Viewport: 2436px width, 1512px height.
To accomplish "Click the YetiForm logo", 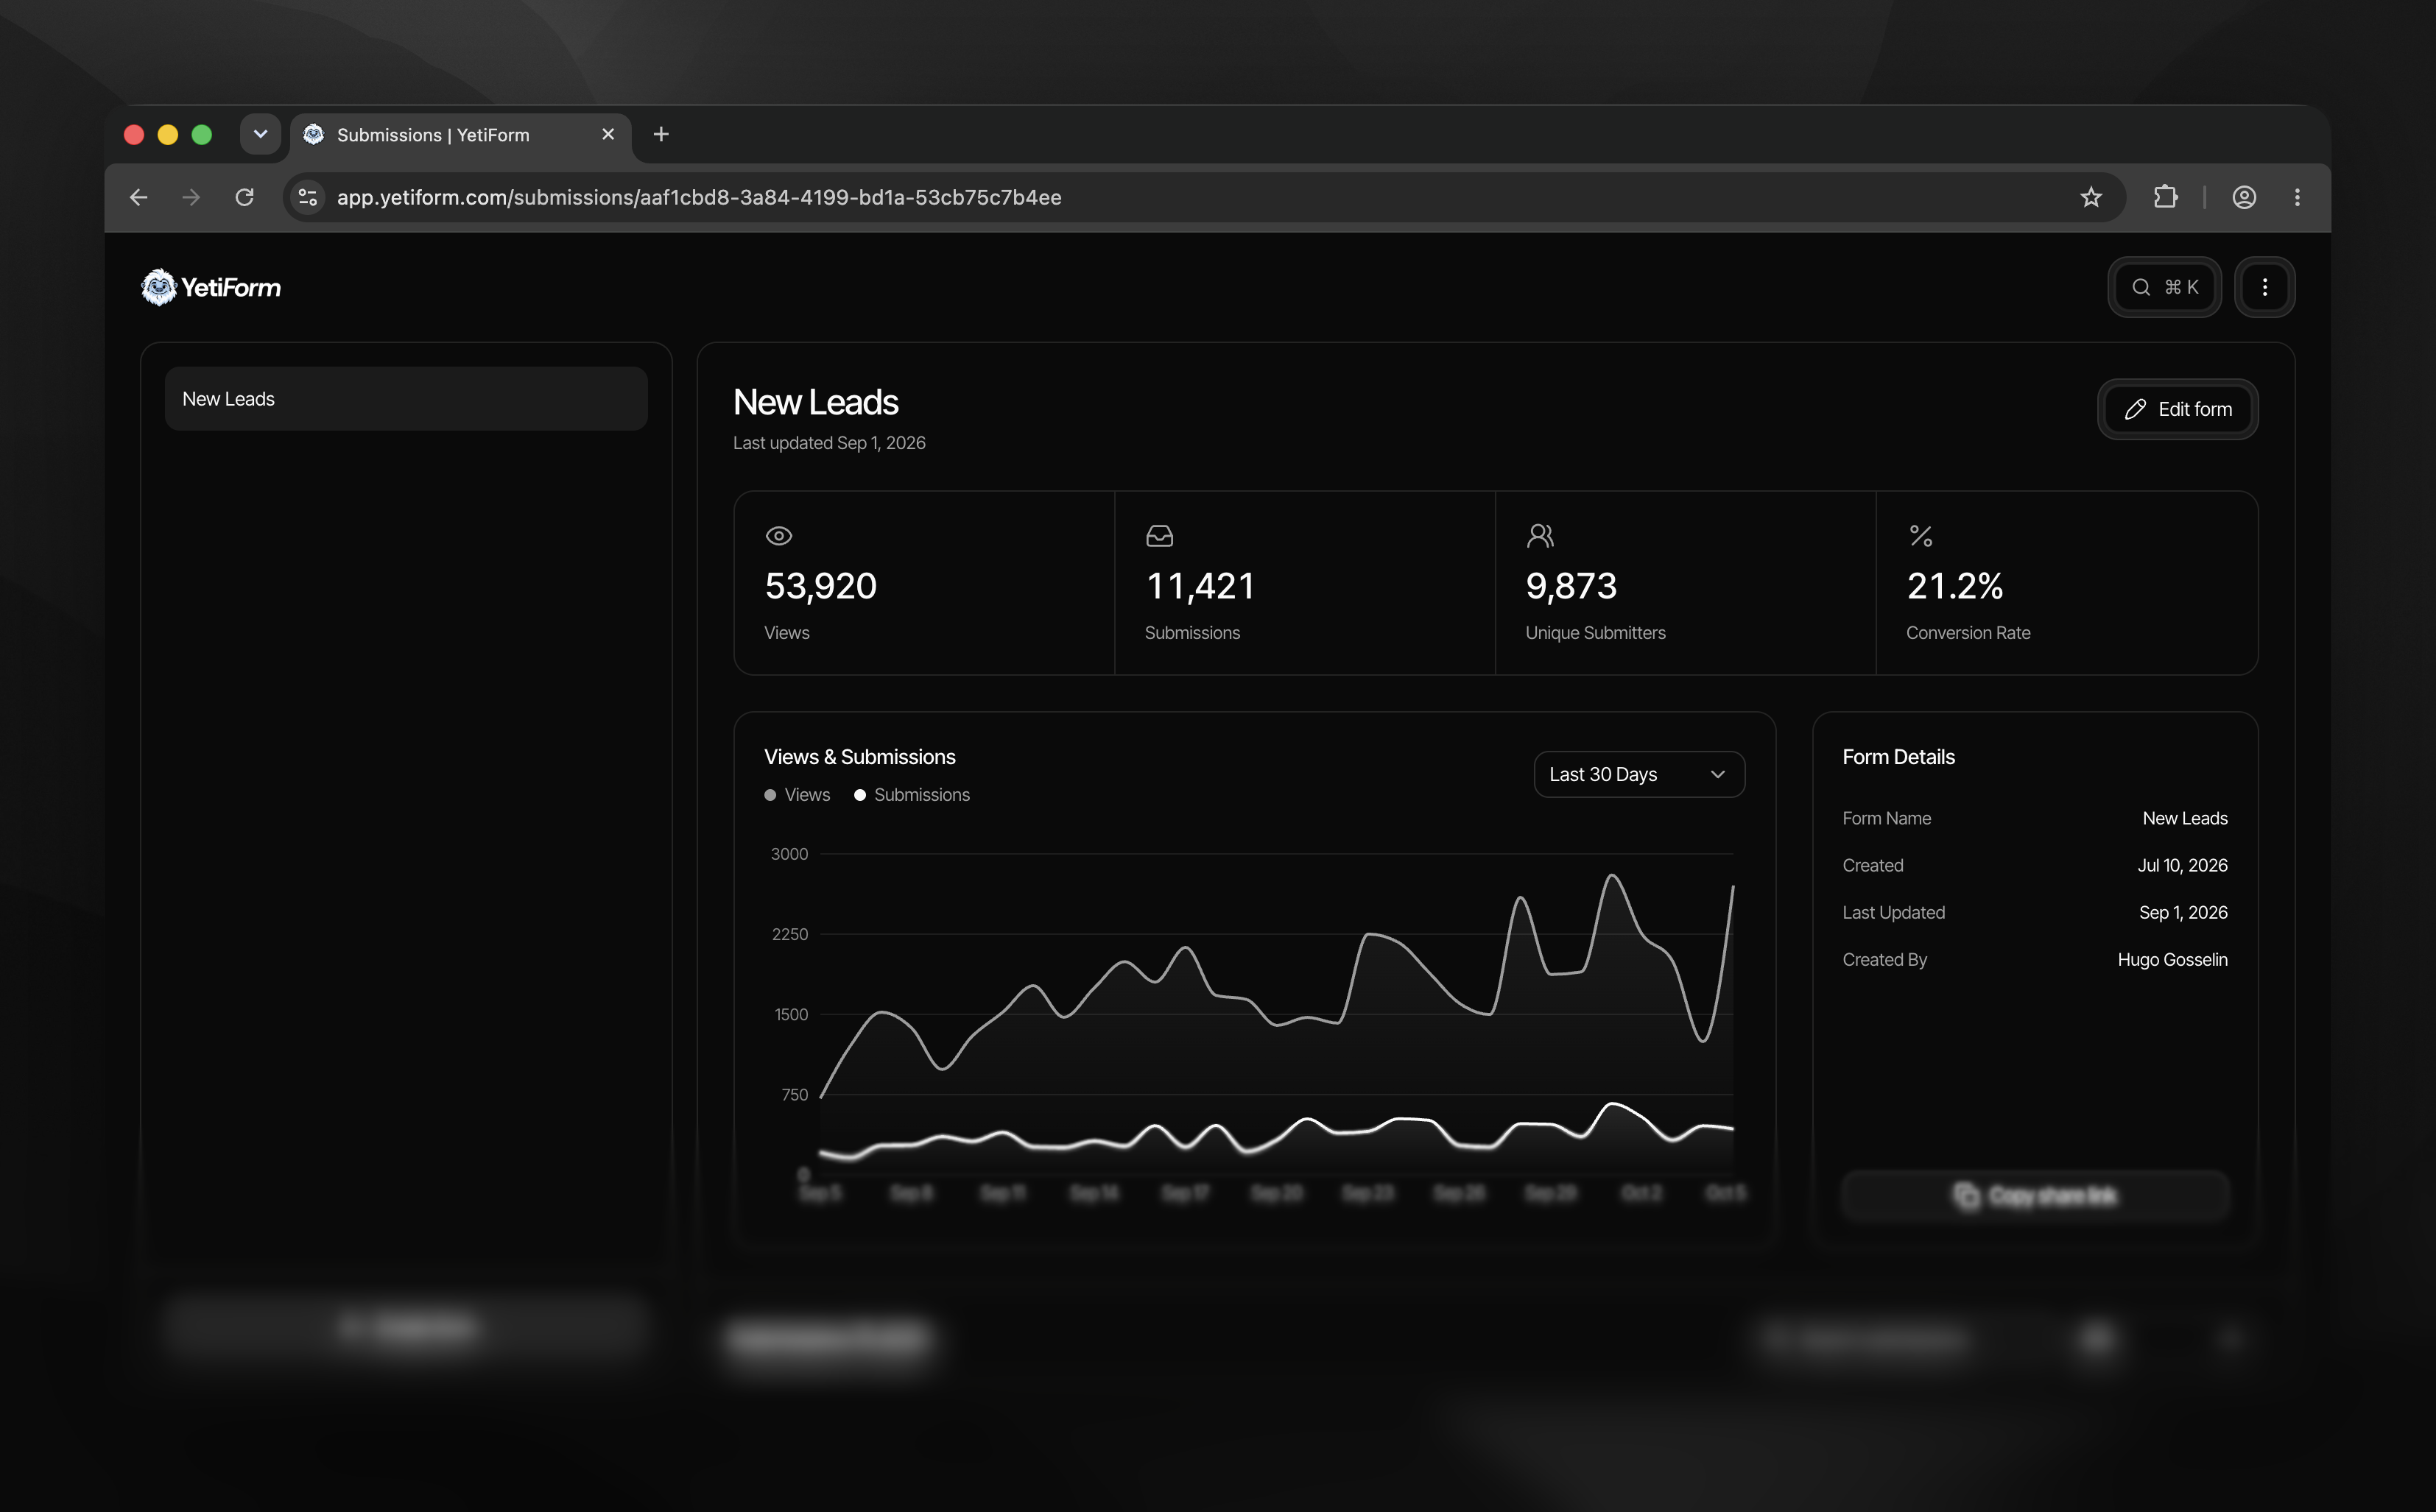I will (x=211, y=287).
